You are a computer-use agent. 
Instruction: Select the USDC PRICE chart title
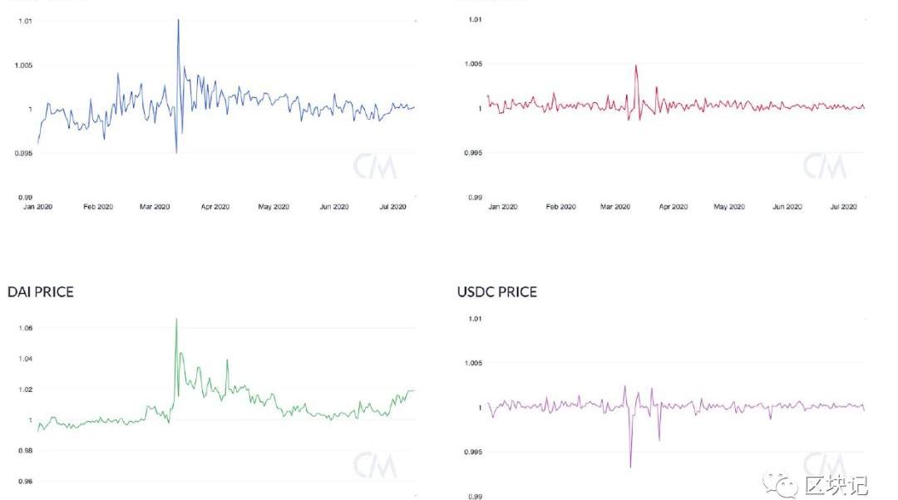click(x=497, y=292)
